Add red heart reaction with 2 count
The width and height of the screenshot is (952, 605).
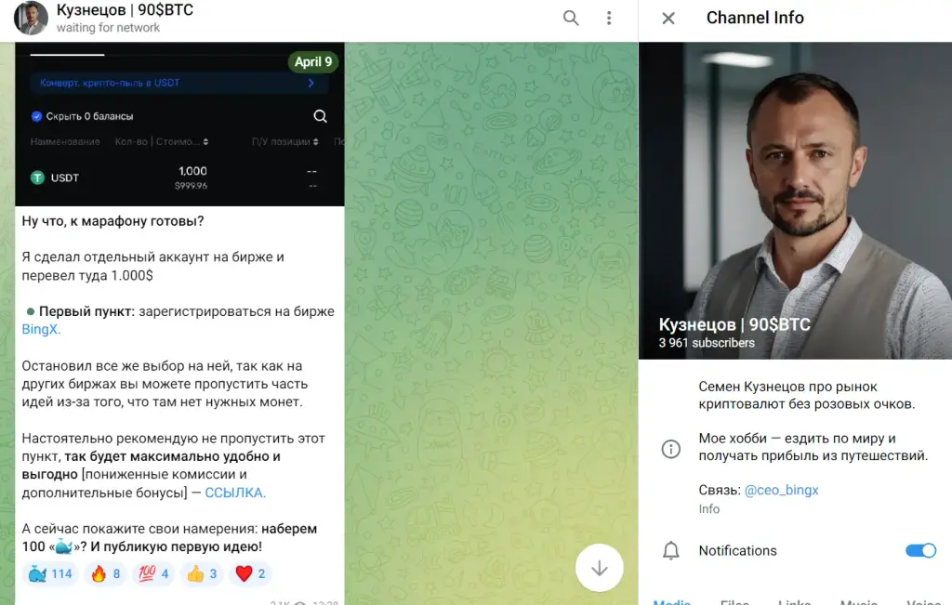251,573
